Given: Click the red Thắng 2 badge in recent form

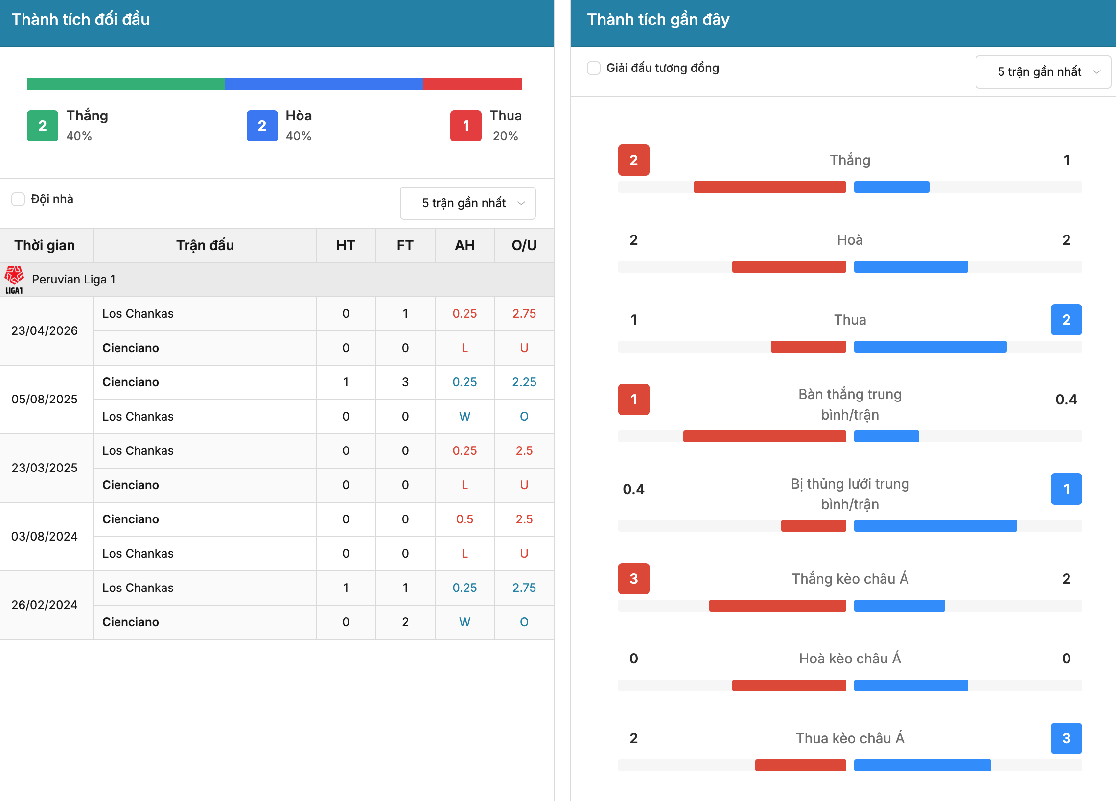Looking at the screenshot, I should click(x=634, y=160).
